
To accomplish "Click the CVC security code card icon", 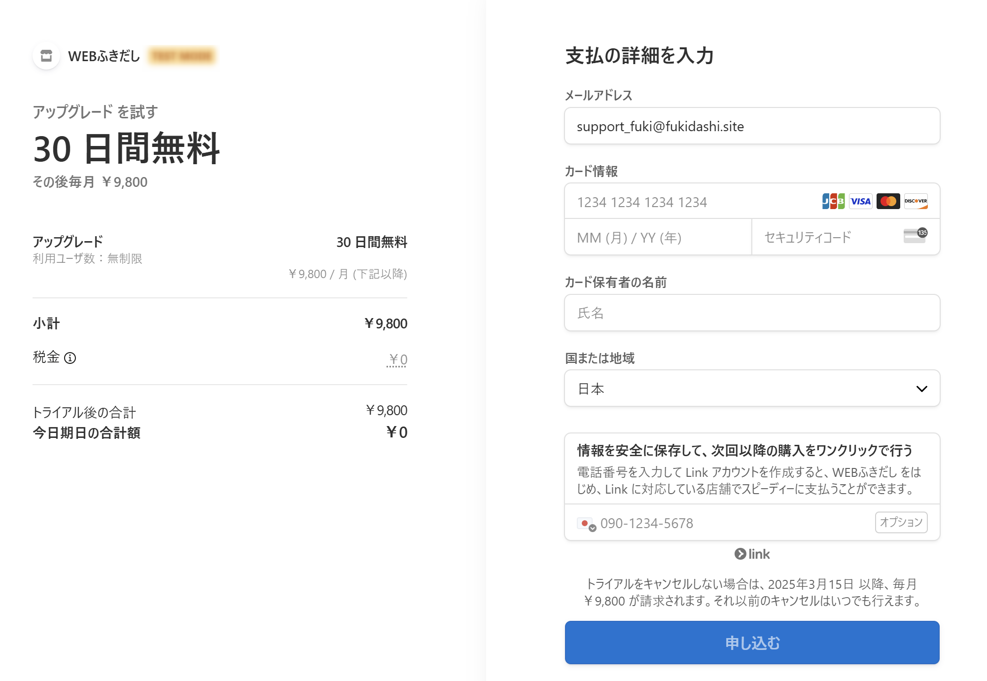I will click(916, 236).
